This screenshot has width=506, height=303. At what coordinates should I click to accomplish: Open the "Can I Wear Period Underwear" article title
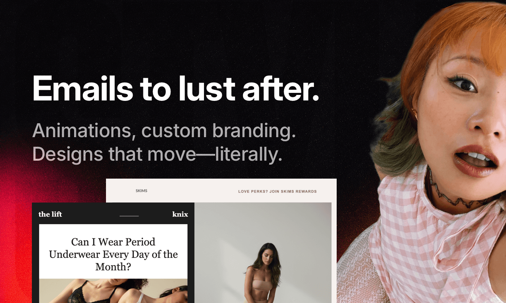coord(113,254)
